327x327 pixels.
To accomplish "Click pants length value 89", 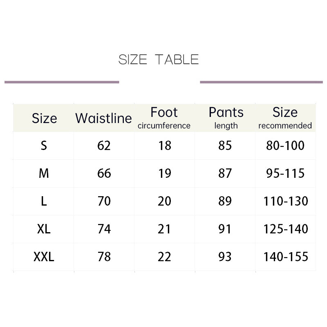I will (225, 201).
